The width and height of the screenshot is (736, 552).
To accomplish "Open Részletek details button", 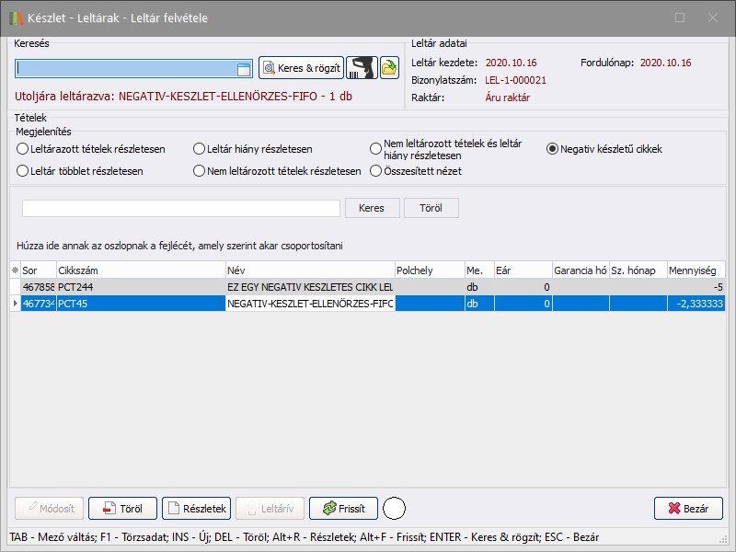I will click(196, 508).
